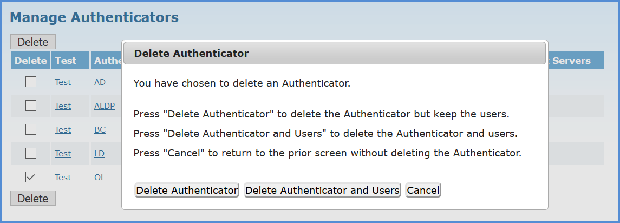Choose Delete Authenticator and Users
Screen dimensions: 620x223
pyautogui.click(x=322, y=190)
